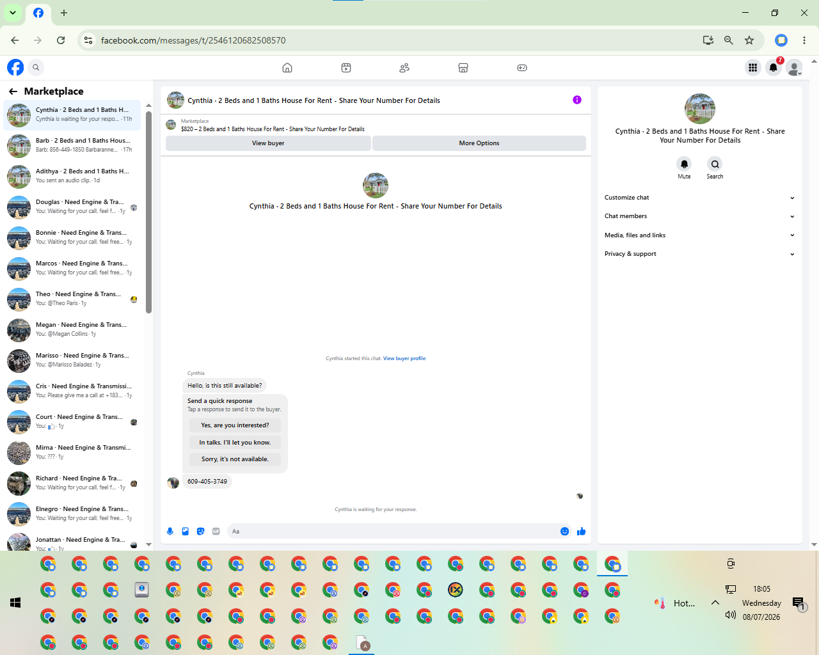Open Cris Need Engine & Transmission conversation
Viewport: 819px width, 655px height.
pos(72,391)
